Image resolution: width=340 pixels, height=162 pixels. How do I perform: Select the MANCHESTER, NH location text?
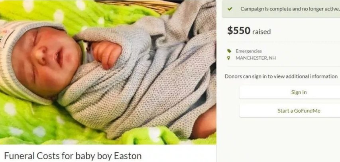255,58
